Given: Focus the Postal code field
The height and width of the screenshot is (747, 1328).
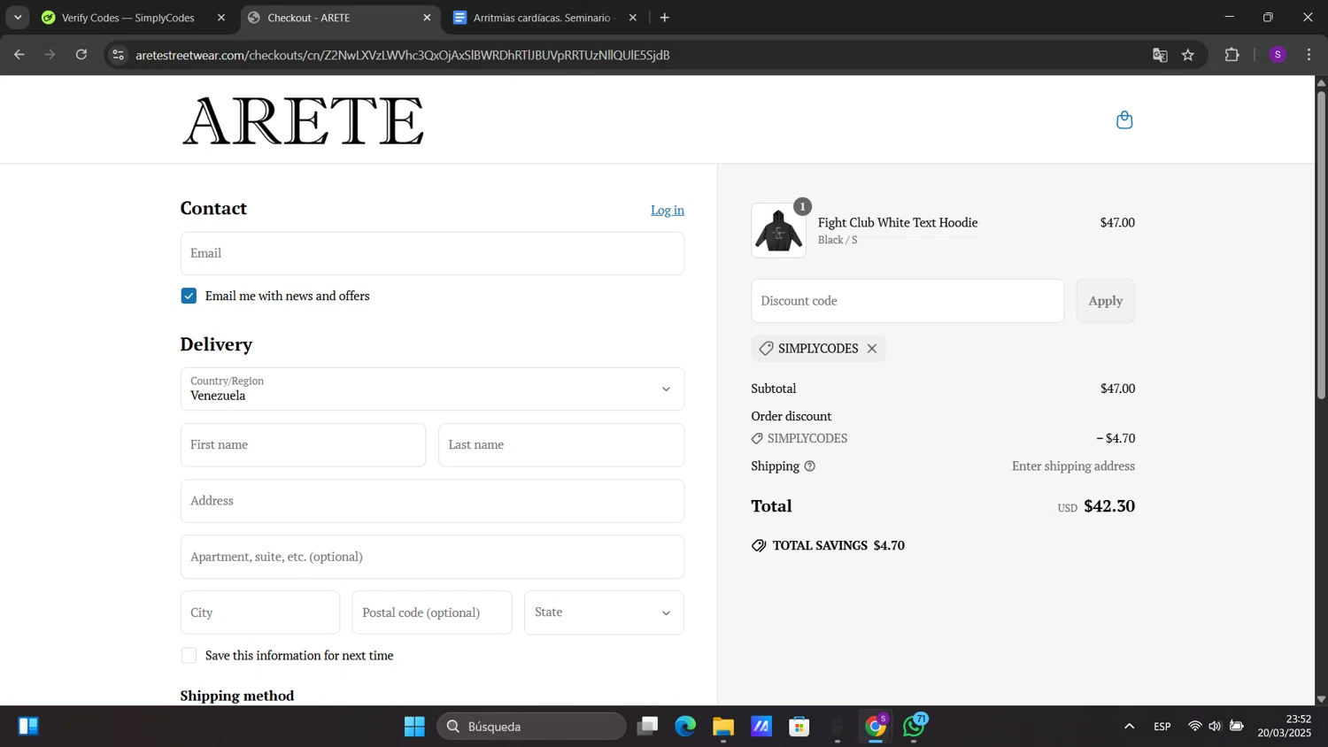Looking at the screenshot, I should (x=432, y=612).
